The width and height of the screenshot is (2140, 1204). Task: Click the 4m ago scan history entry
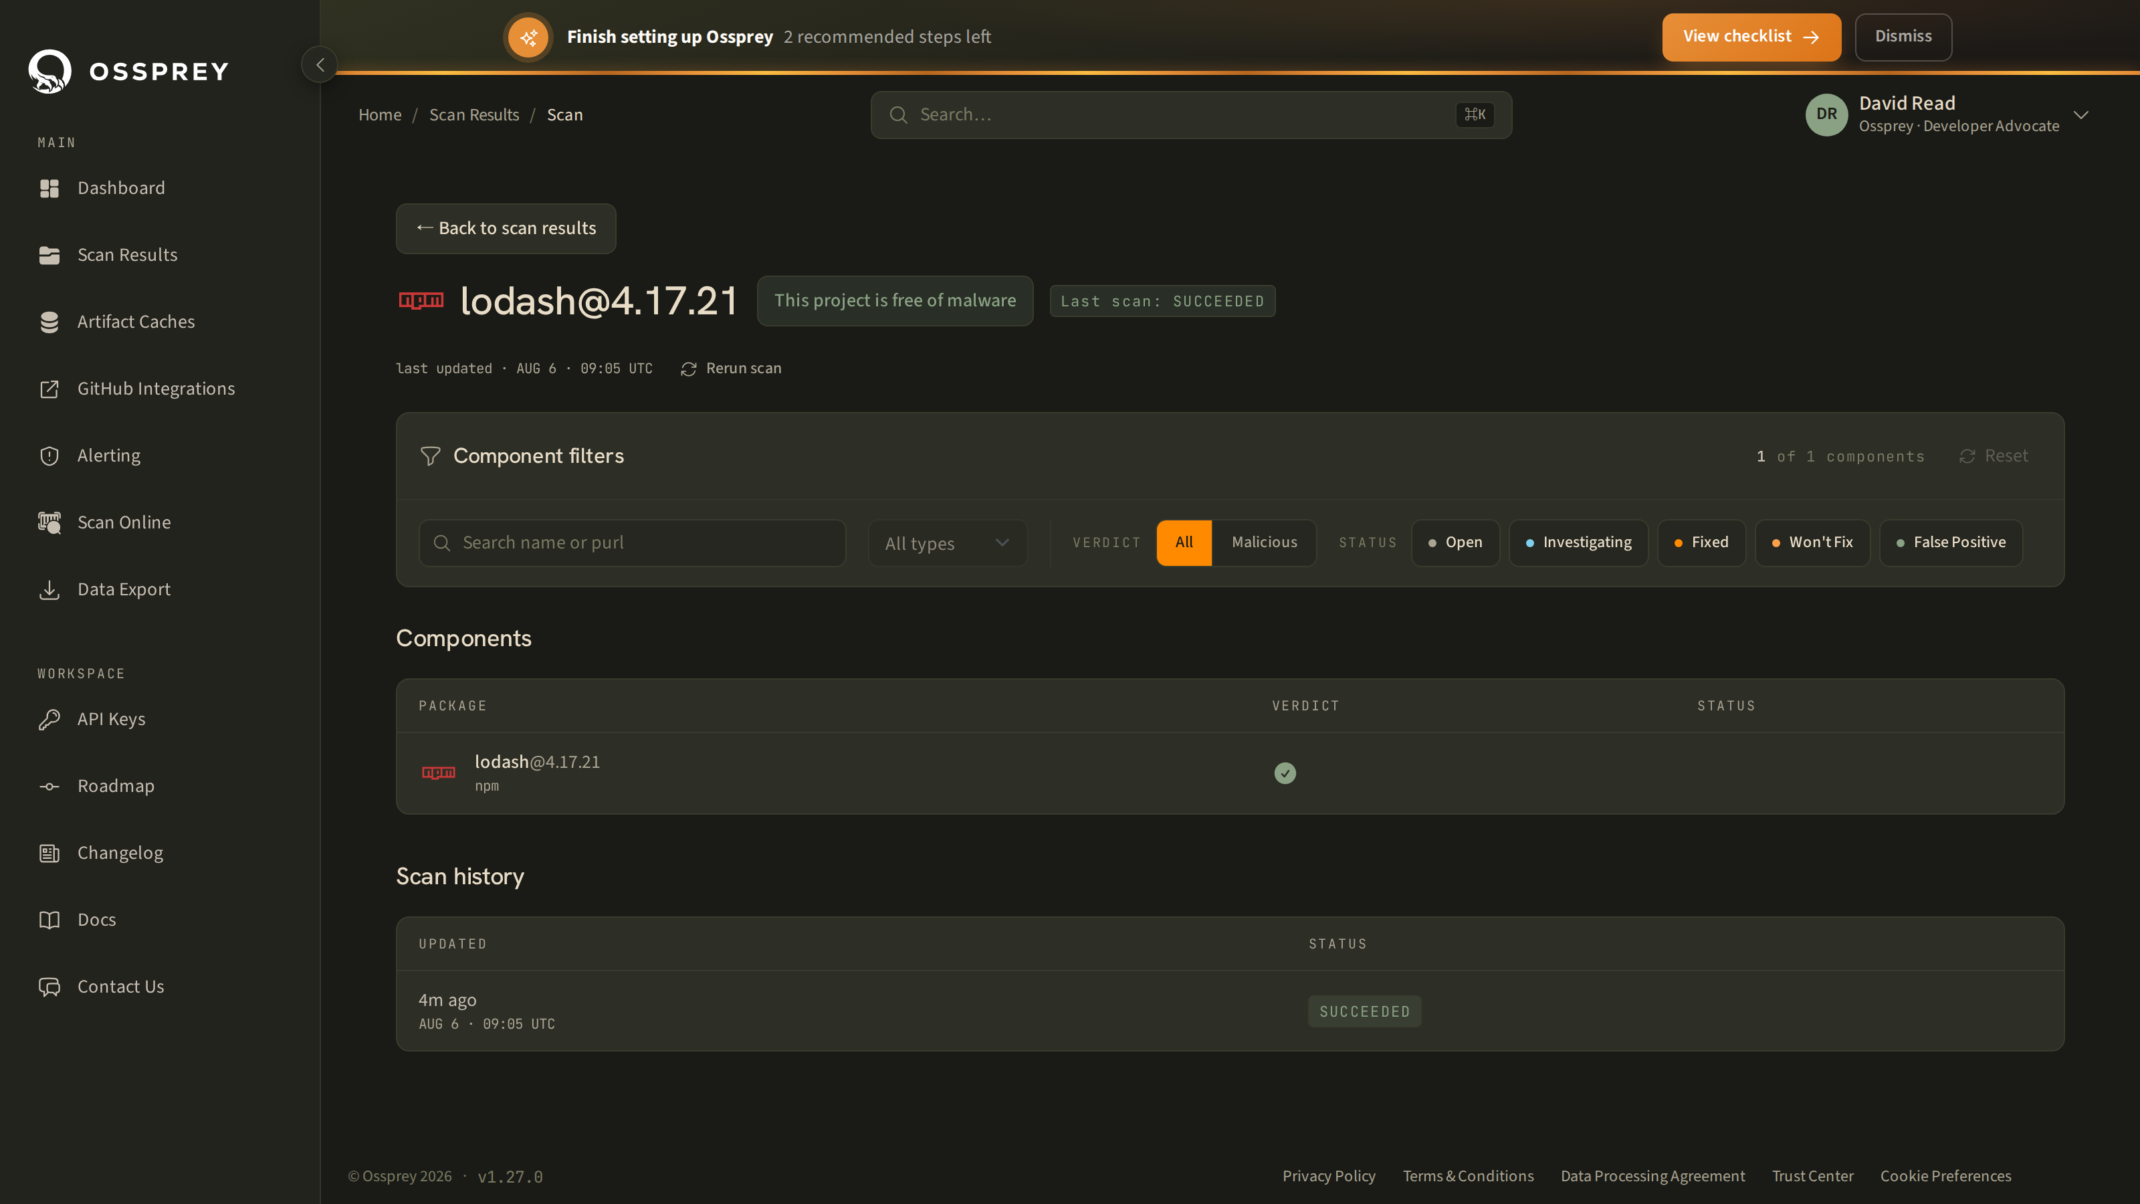447,1001
